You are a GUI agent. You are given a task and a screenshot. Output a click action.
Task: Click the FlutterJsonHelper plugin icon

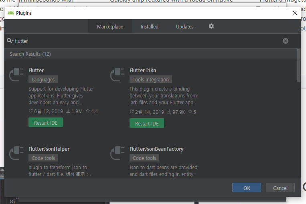point(16,153)
